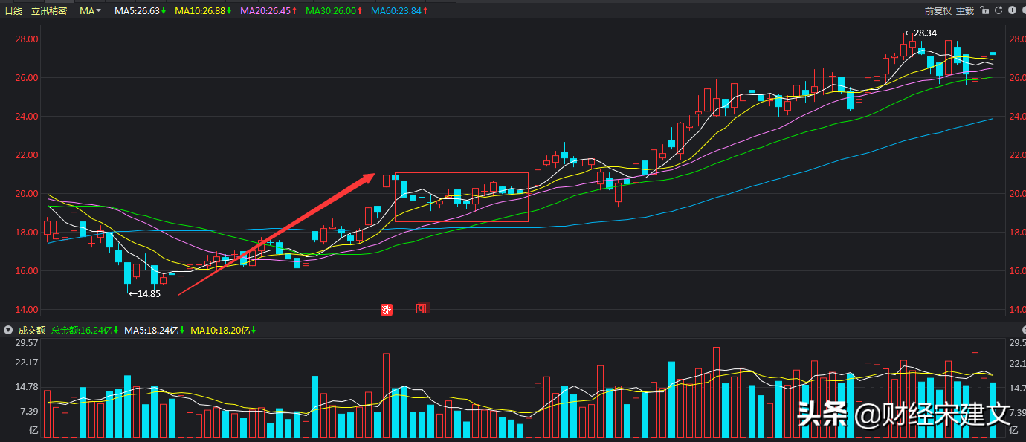Click the volume MA5:18.24亿 label
Viewport: 1026px width, 442px height.
[155, 330]
